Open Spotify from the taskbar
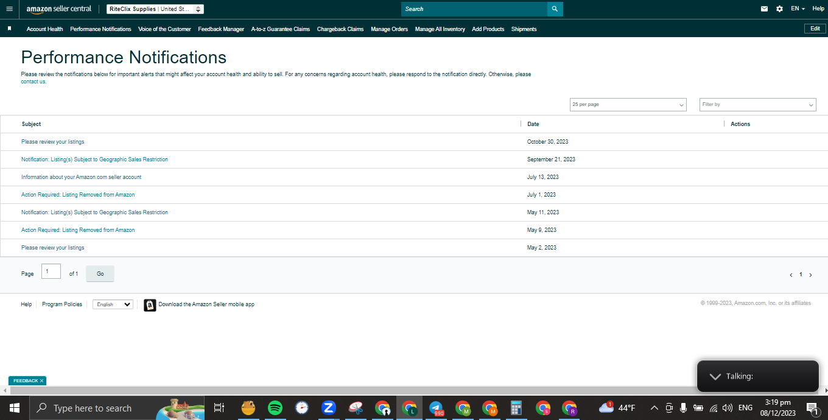Viewport: 828px width, 420px height. point(275,408)
